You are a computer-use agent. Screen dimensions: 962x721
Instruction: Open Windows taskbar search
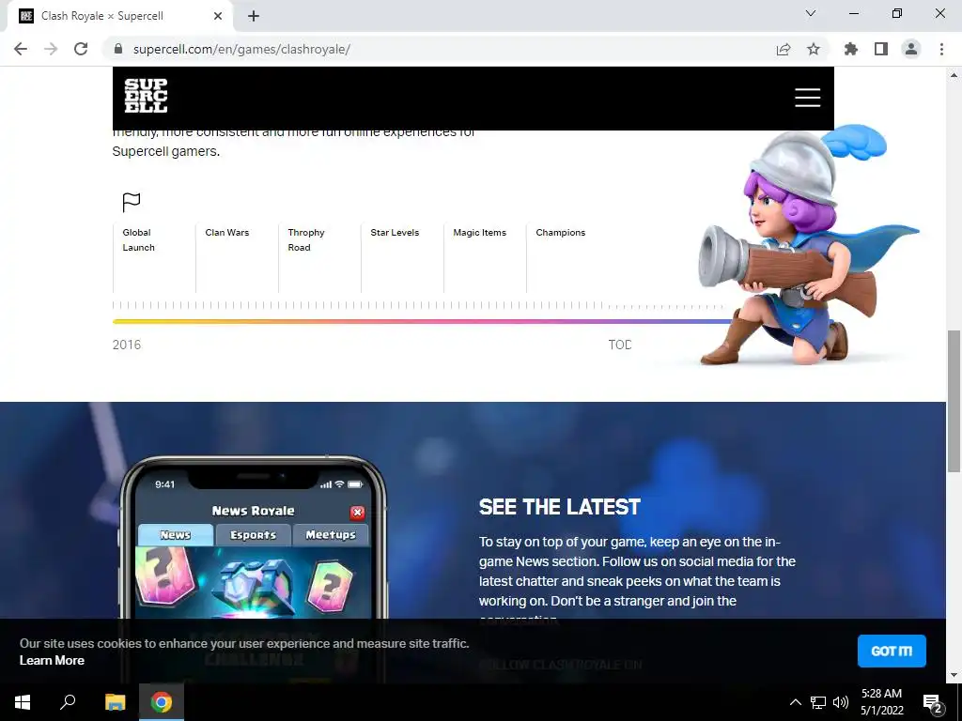click(x=68, y=702)
